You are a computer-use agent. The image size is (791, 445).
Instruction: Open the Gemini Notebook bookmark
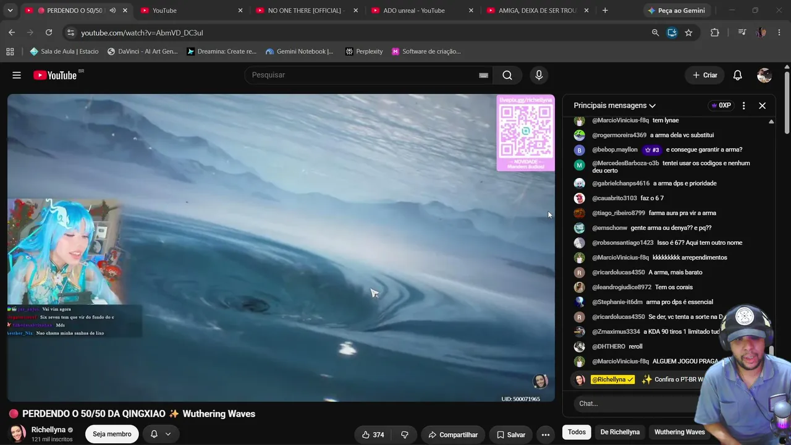[299, 51]
